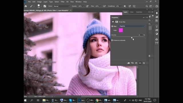Open the Layers icon in side dock

pyautogui.click(x=157, y=13)
